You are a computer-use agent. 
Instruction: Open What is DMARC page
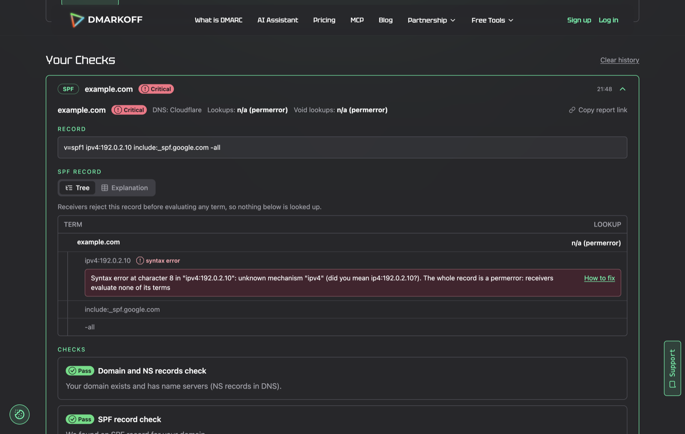tap(218, 20)
